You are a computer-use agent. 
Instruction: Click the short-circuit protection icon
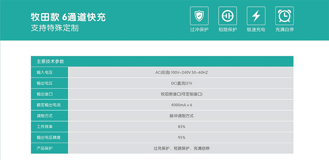click(x=228, y=16)
